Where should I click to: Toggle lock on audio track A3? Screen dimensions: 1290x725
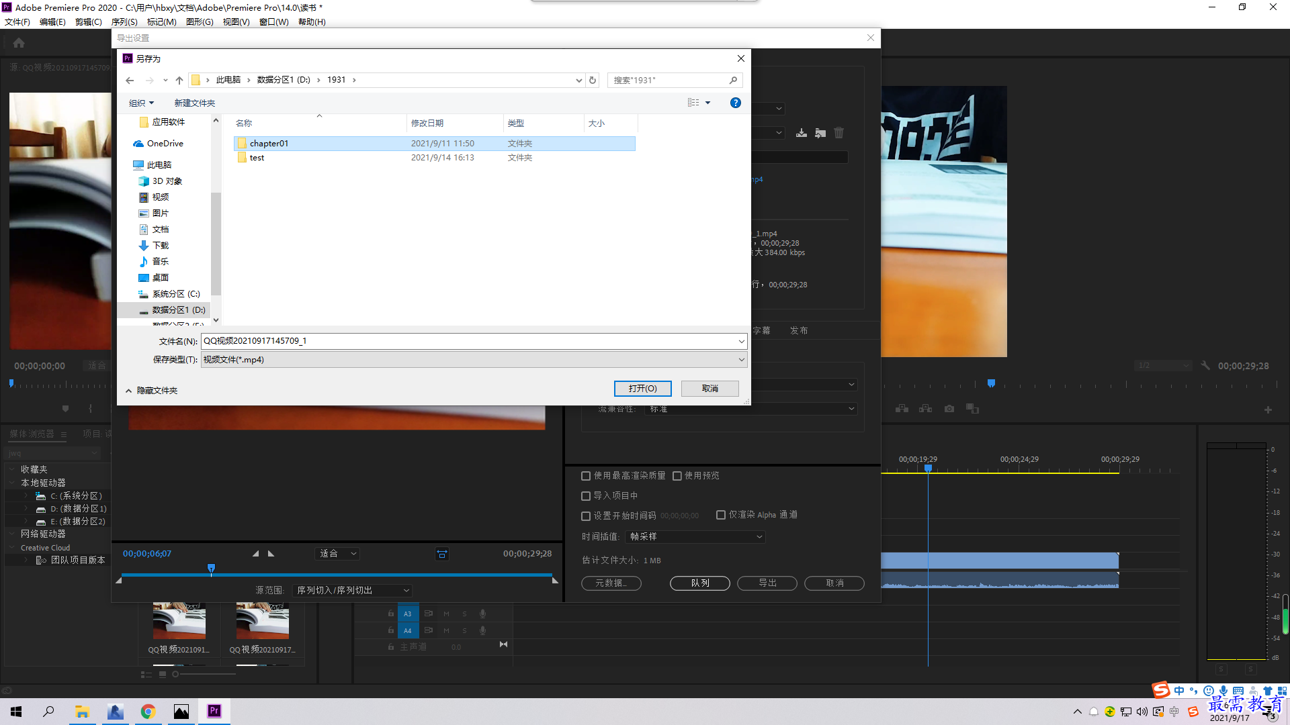pos(391,614)
